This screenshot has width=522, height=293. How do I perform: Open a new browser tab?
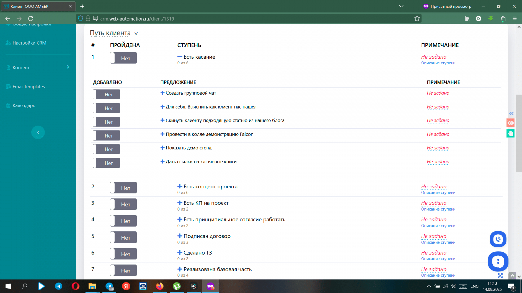pos(82,6)
